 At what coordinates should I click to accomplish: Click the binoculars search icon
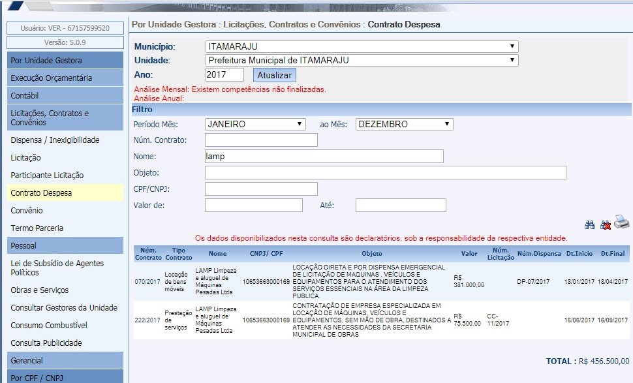(590, 224)
